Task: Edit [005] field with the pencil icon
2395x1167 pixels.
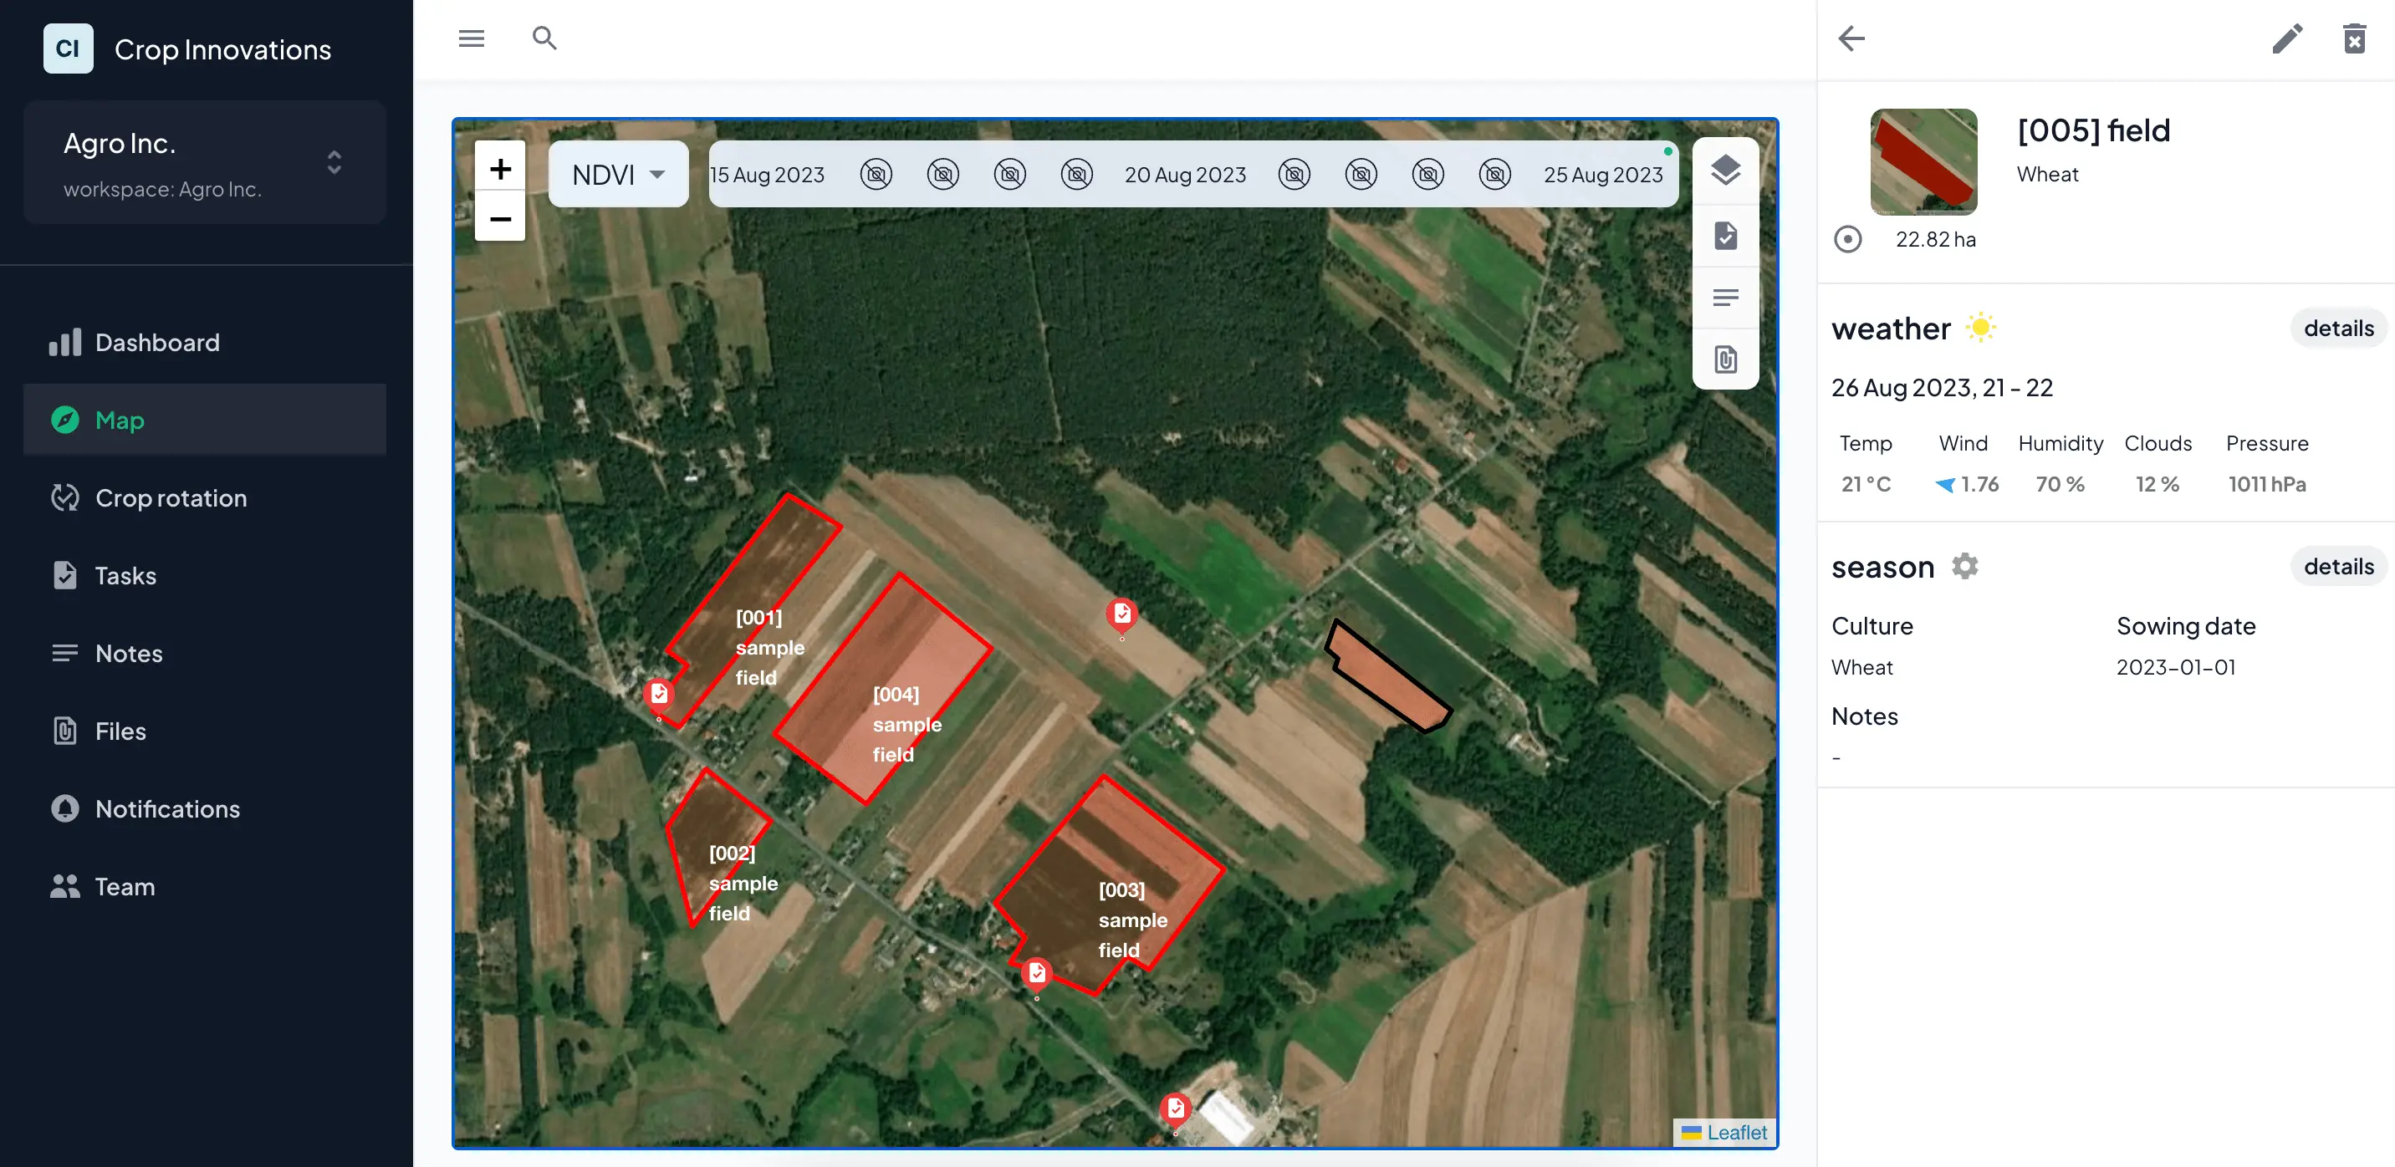Action: click(2288, 38)
